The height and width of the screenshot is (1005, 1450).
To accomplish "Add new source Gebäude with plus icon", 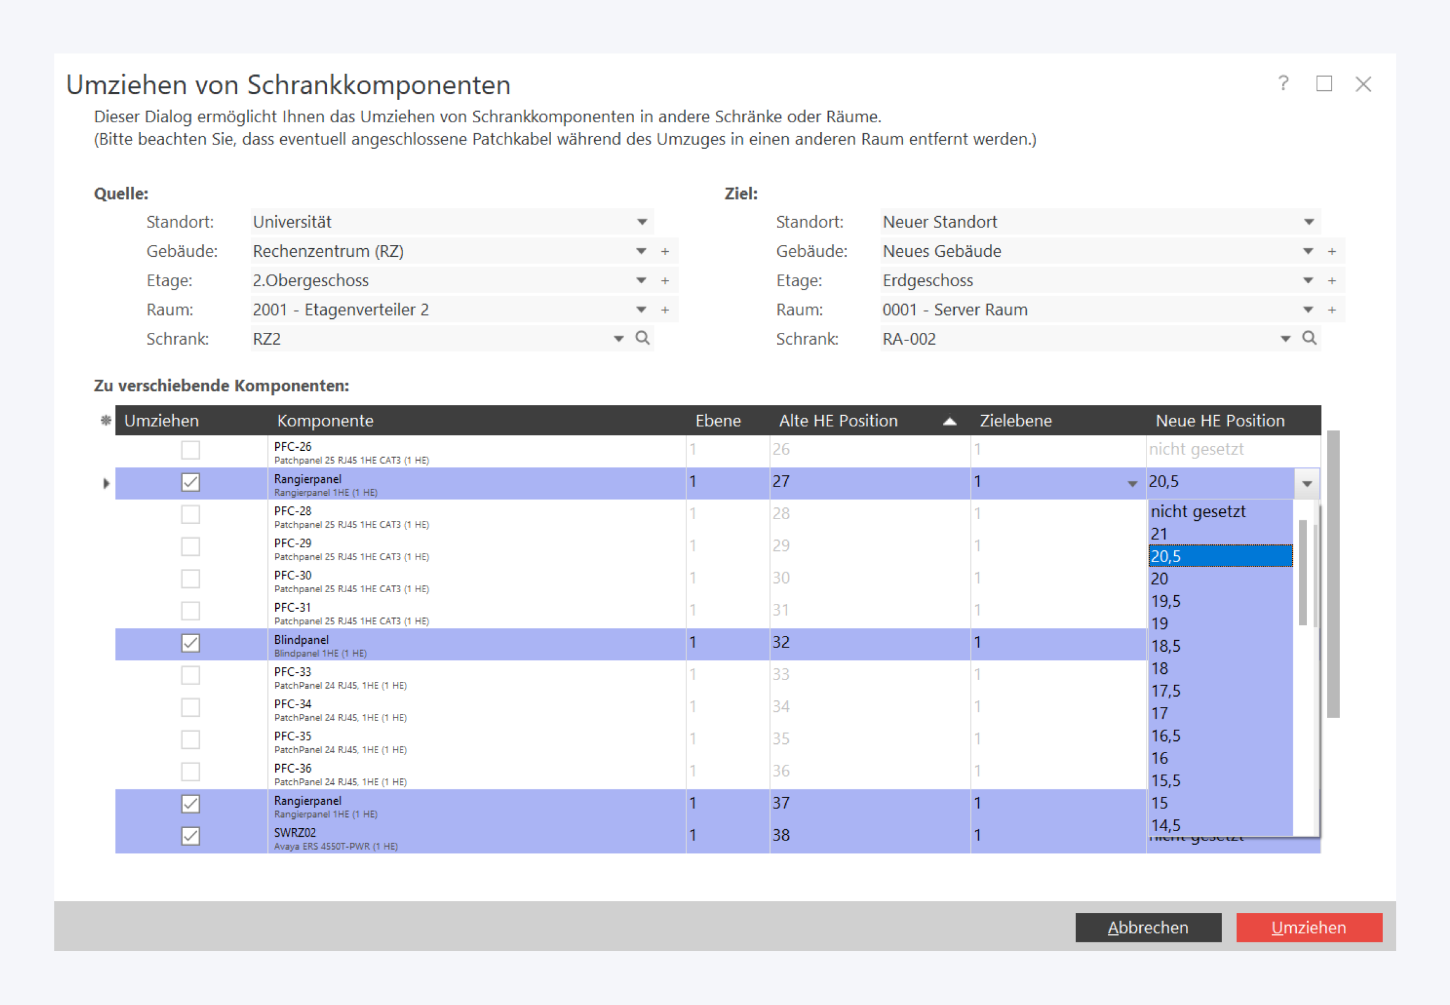I will pos(665,251).
